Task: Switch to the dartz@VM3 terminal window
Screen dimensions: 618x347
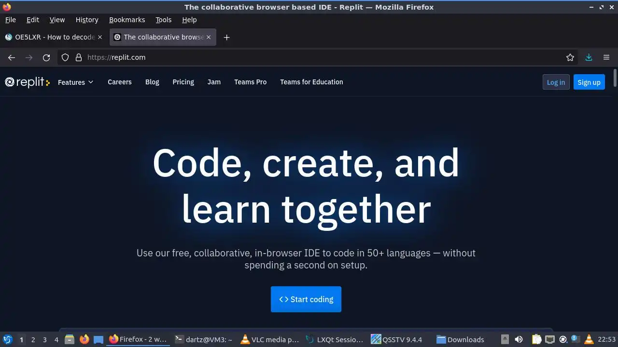Action: (x=203, y=339)
